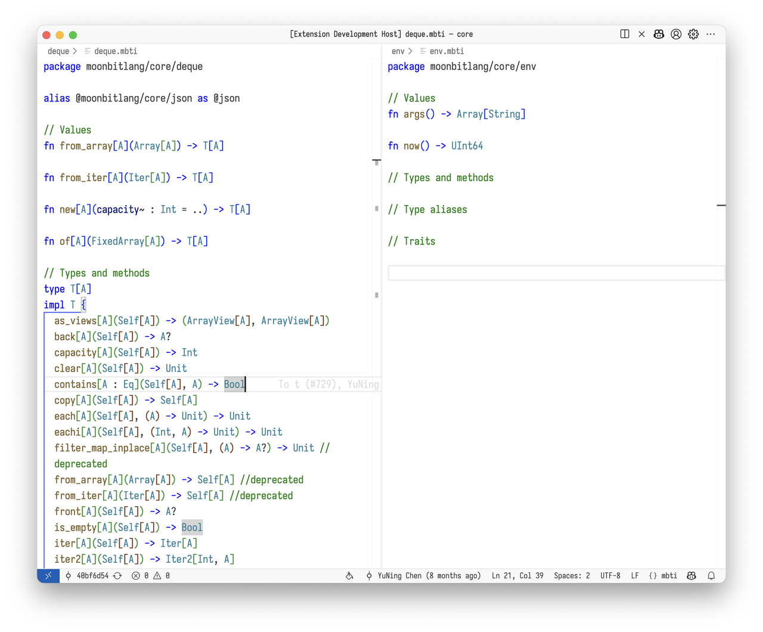Click the Spaces: 2 indentation setting
Viewport: 763px width, 632px height.
572,575
